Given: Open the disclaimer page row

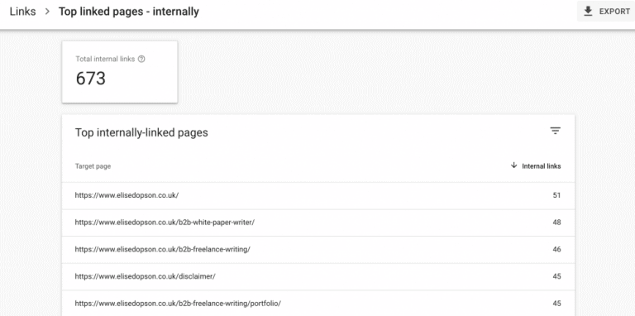Looking at the screenshot, I should pyautogui.click(x=317, y=276).
